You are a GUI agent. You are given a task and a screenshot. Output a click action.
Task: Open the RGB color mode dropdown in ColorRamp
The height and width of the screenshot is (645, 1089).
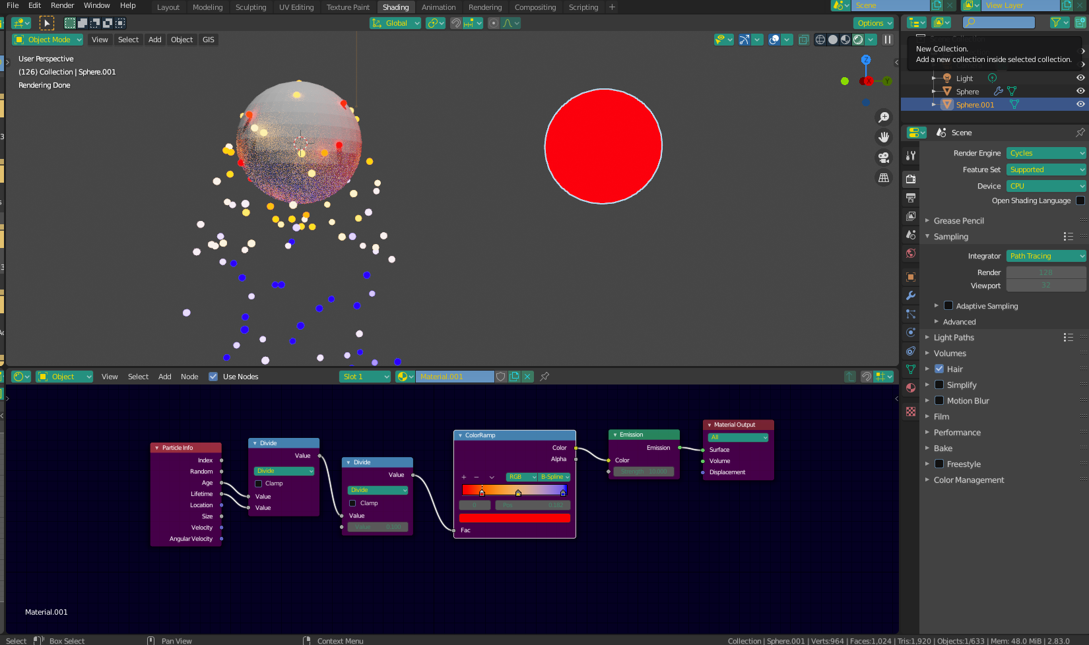521,477
